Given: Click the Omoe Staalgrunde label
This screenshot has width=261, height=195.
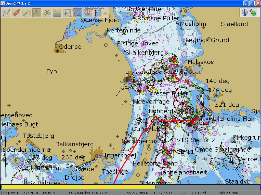Looking at the screenshot, I should coord(223,150).
